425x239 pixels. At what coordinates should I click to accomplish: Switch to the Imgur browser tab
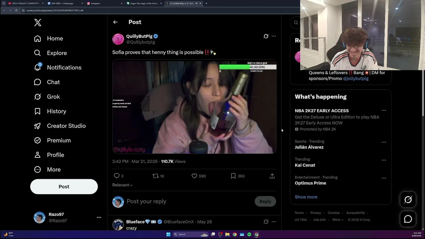tap(144, 3)
